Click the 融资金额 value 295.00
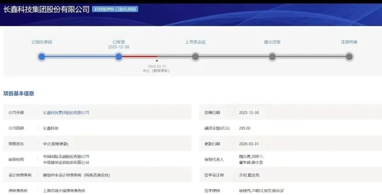The image size is (382, 195). (x=245, y=128)
